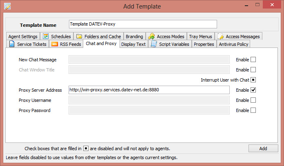
Task: Switch to the Schedules tab
Action: (57, 37)
